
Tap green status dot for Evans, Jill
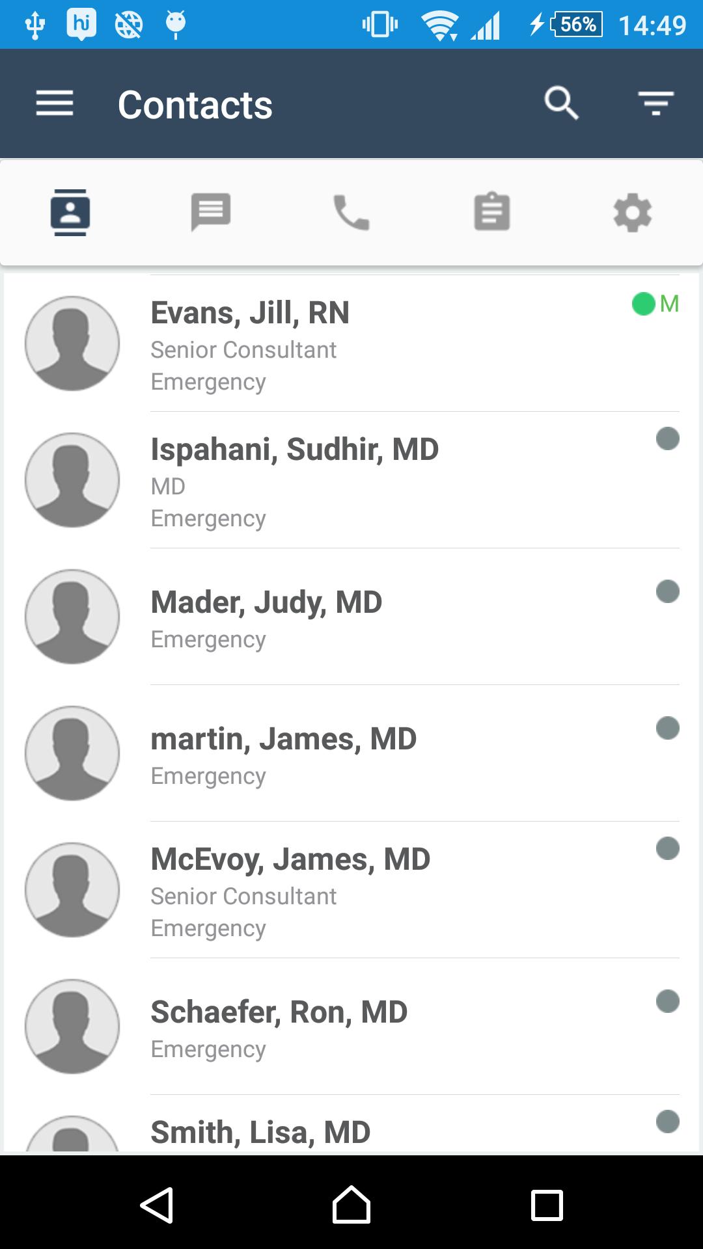pos(643,304)
